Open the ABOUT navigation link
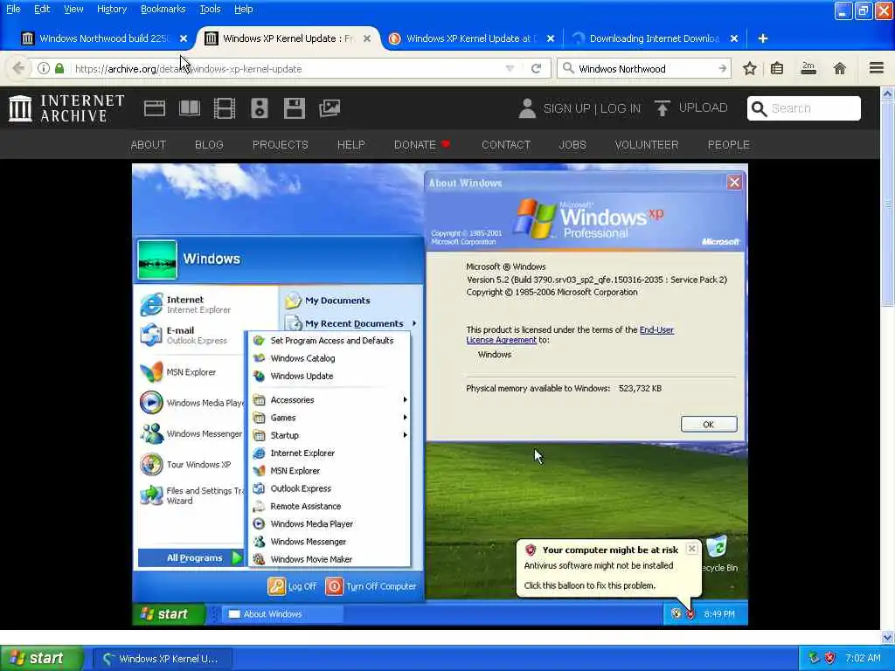Screen dimensions: 895x671 149,145
